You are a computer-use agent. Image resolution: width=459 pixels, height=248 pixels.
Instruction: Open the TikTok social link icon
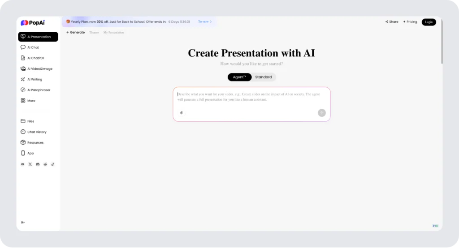[53, 164]
